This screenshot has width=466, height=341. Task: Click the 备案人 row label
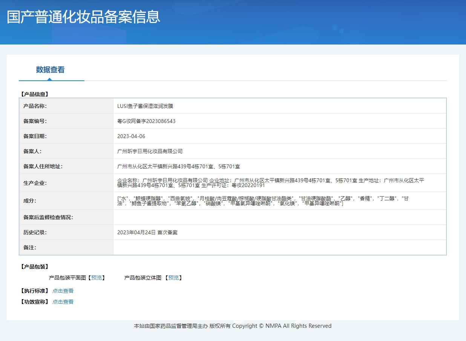(x=32, y=151)
